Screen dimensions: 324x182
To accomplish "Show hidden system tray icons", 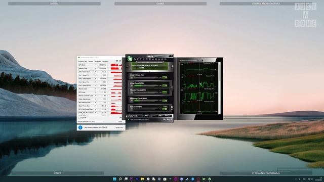I will click(x=296, y=179).
